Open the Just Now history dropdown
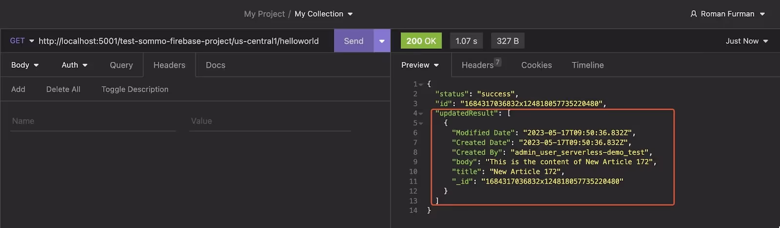This screenshot has height=228, width=780. 747,41
